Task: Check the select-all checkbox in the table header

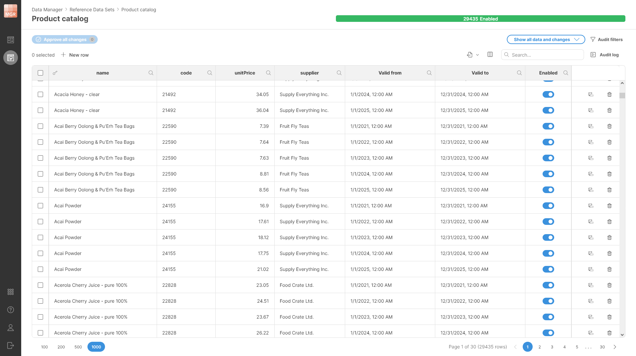Action: [40, 73]
